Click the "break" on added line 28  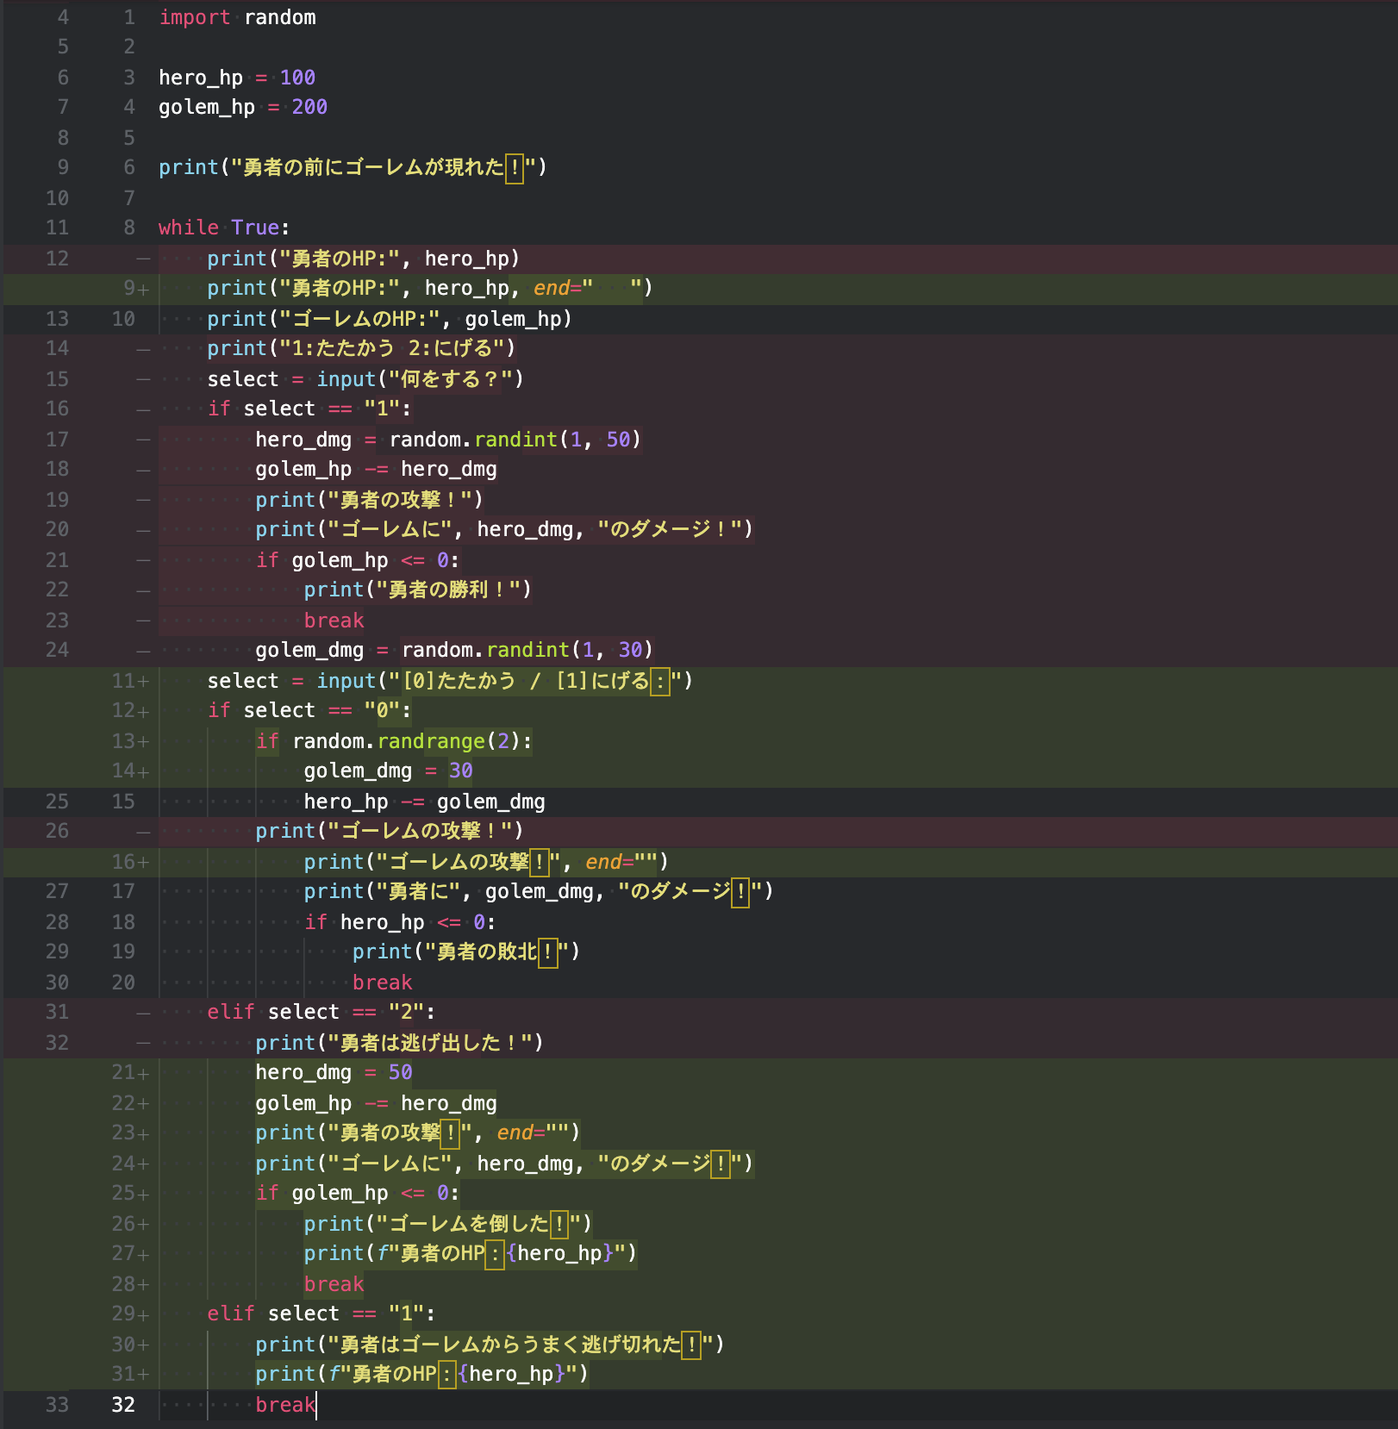(334, 1284)
